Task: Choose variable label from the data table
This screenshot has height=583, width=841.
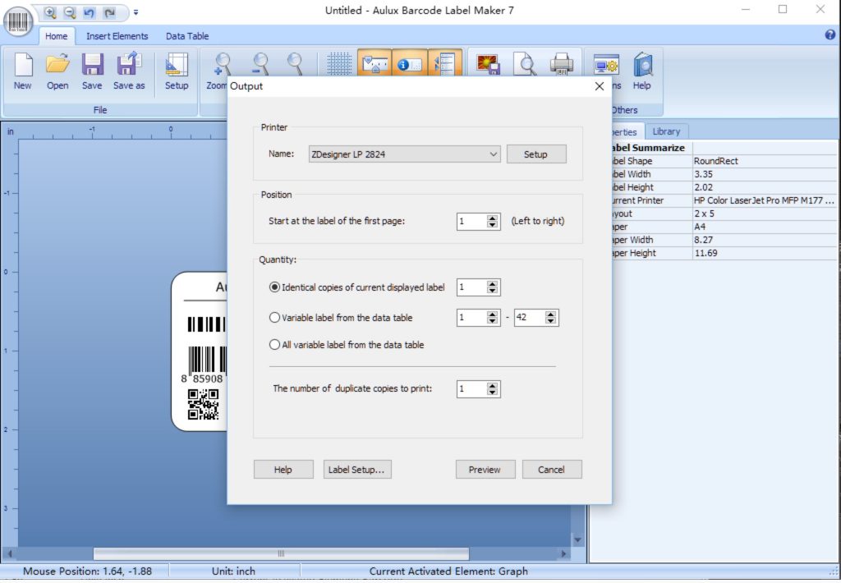Action: click(x=275, y=319)
